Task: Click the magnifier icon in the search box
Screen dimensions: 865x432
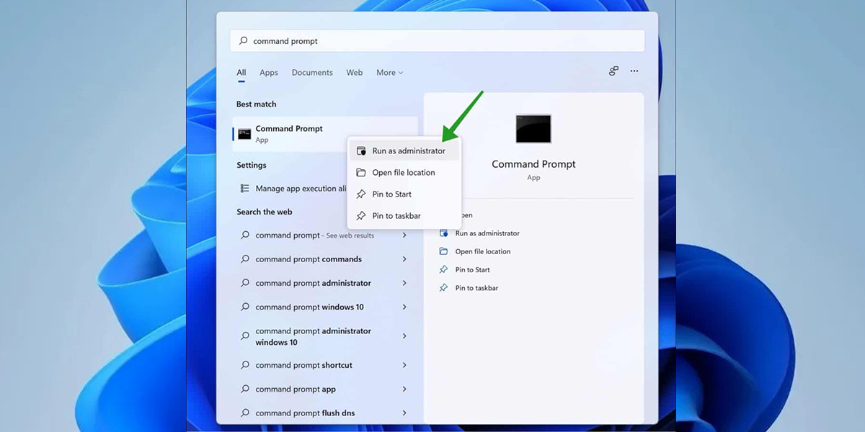Action: pos(243,41)
